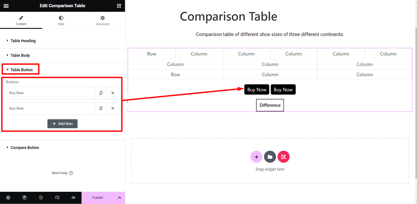
Task: Open the Elementor hamburger menu
Action: (6, 6)
